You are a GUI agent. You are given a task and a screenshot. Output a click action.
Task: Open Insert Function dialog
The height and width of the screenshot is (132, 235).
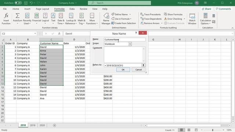(x=6, y=19)
